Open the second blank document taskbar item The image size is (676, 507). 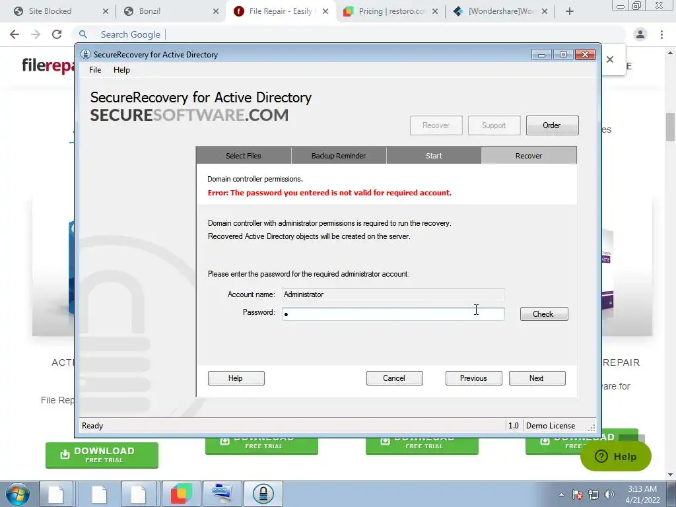pyautogui.click(x=99, y=494)
